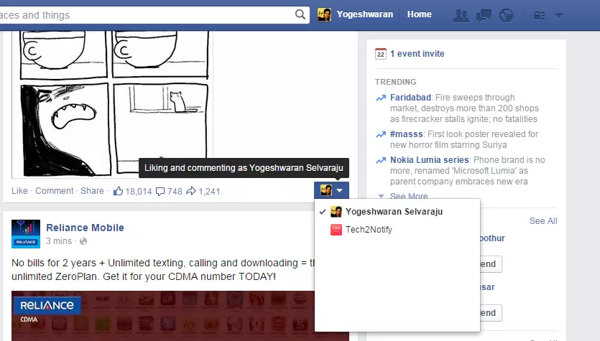The image size is (600, 341).
Task: Expand See More trending topics
Action: click(x=409, y=196)
